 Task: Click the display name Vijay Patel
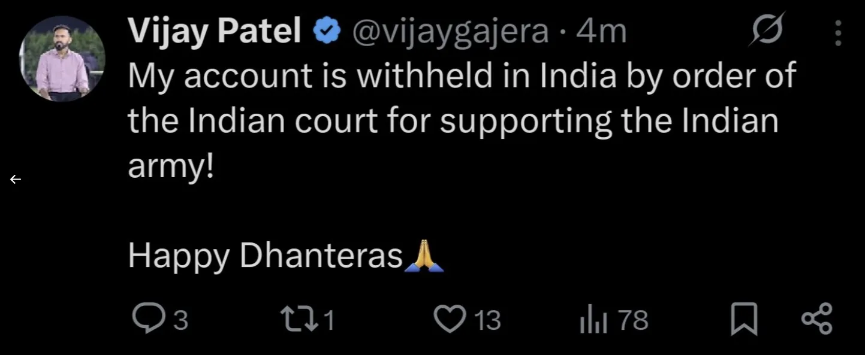(x=213, y=31)
